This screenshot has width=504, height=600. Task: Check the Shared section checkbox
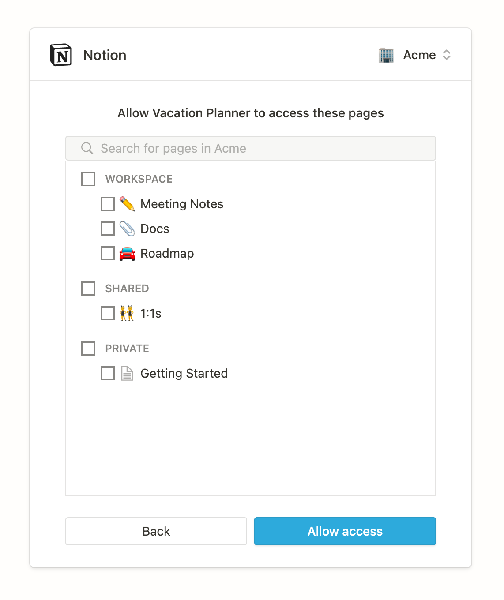coord(88,289)
